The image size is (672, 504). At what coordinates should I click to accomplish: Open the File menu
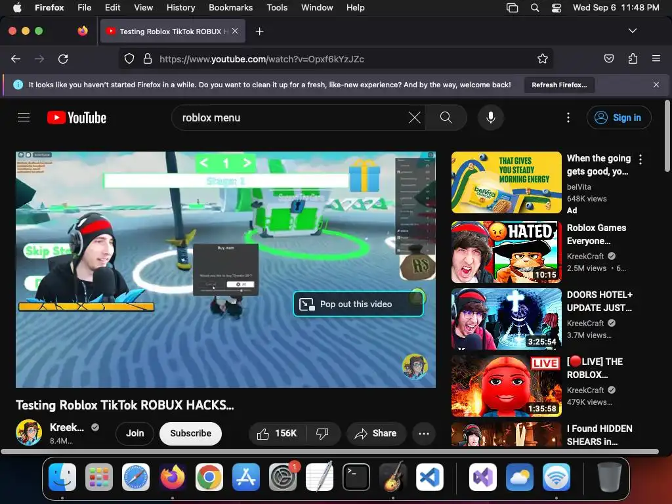tap(84, 7)
